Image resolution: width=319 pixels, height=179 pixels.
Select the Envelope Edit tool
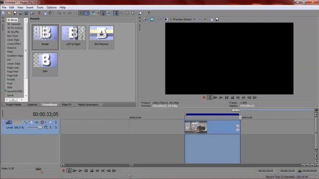point(122,13)
